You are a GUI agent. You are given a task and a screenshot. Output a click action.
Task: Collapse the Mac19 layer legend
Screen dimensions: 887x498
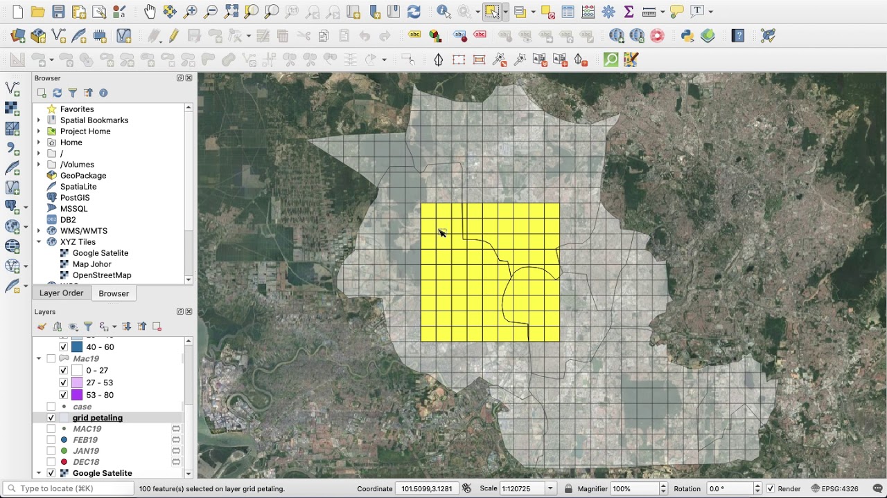coord(39,359)
